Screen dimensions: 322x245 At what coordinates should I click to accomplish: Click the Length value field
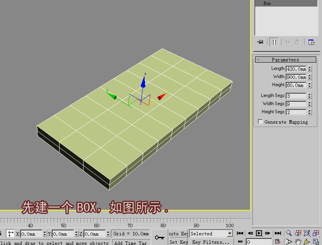pos(296,69)
